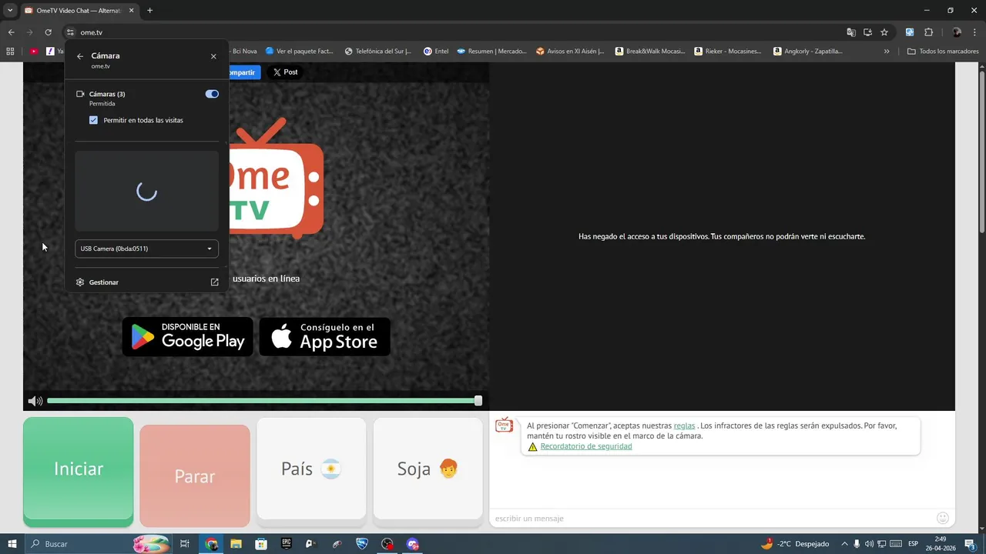
Task: Open the USB Camera device dropdown
Action: tap(146, 249)
